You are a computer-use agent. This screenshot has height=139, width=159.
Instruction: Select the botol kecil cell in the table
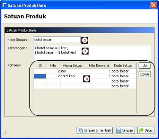(73, 76)
